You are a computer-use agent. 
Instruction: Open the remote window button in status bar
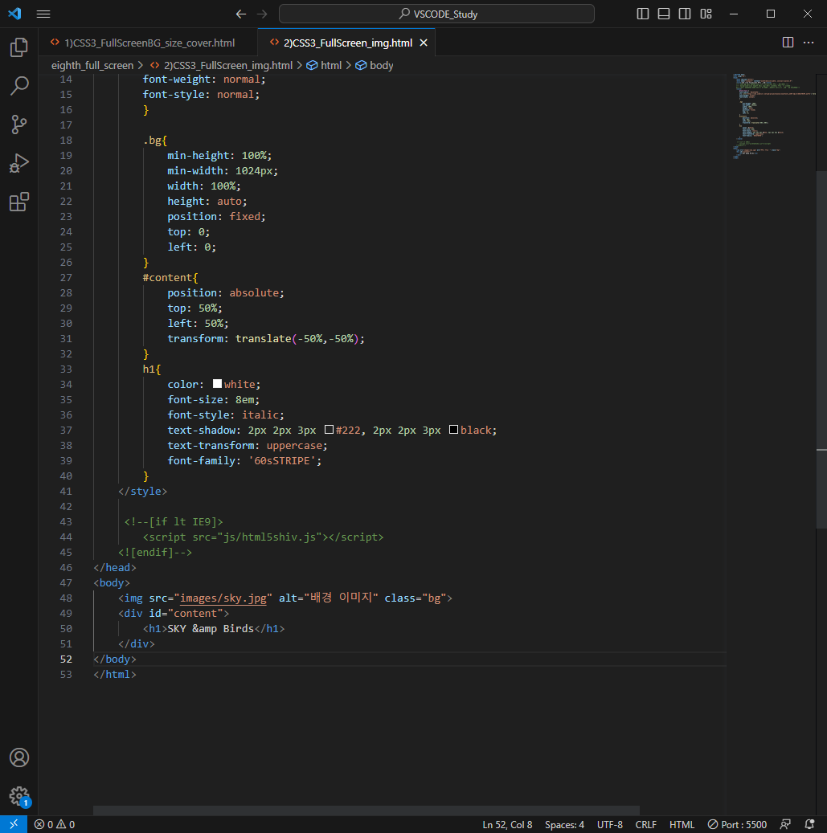coord(14,824)
